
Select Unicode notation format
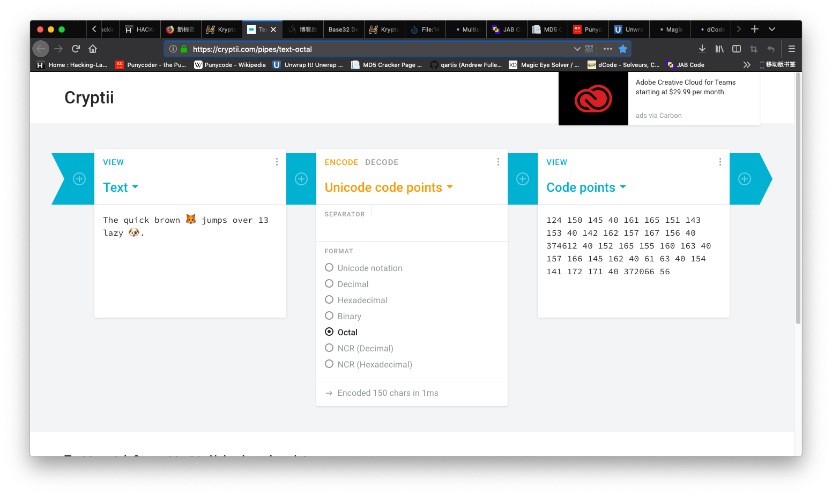click(363, 268)
